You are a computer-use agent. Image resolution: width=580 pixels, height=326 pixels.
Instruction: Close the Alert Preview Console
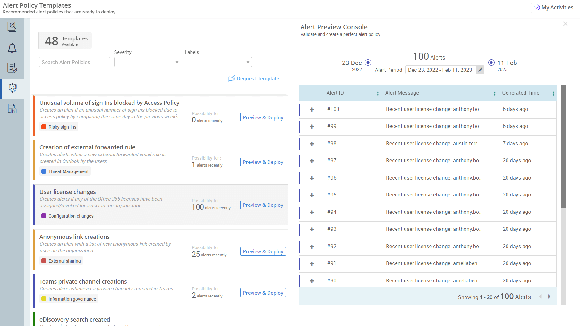(x=565, y=24)
